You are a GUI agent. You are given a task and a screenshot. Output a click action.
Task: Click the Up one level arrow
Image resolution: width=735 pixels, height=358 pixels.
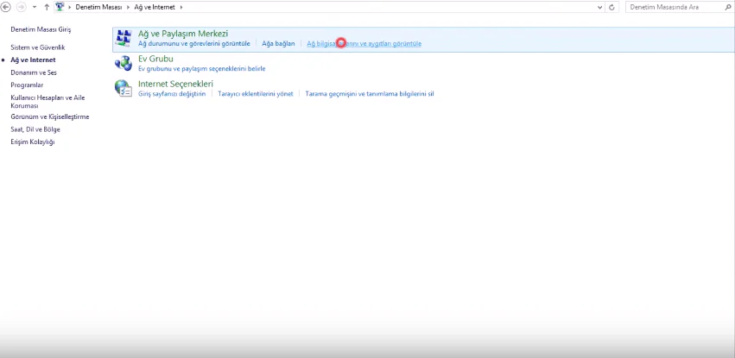point(47,7)
